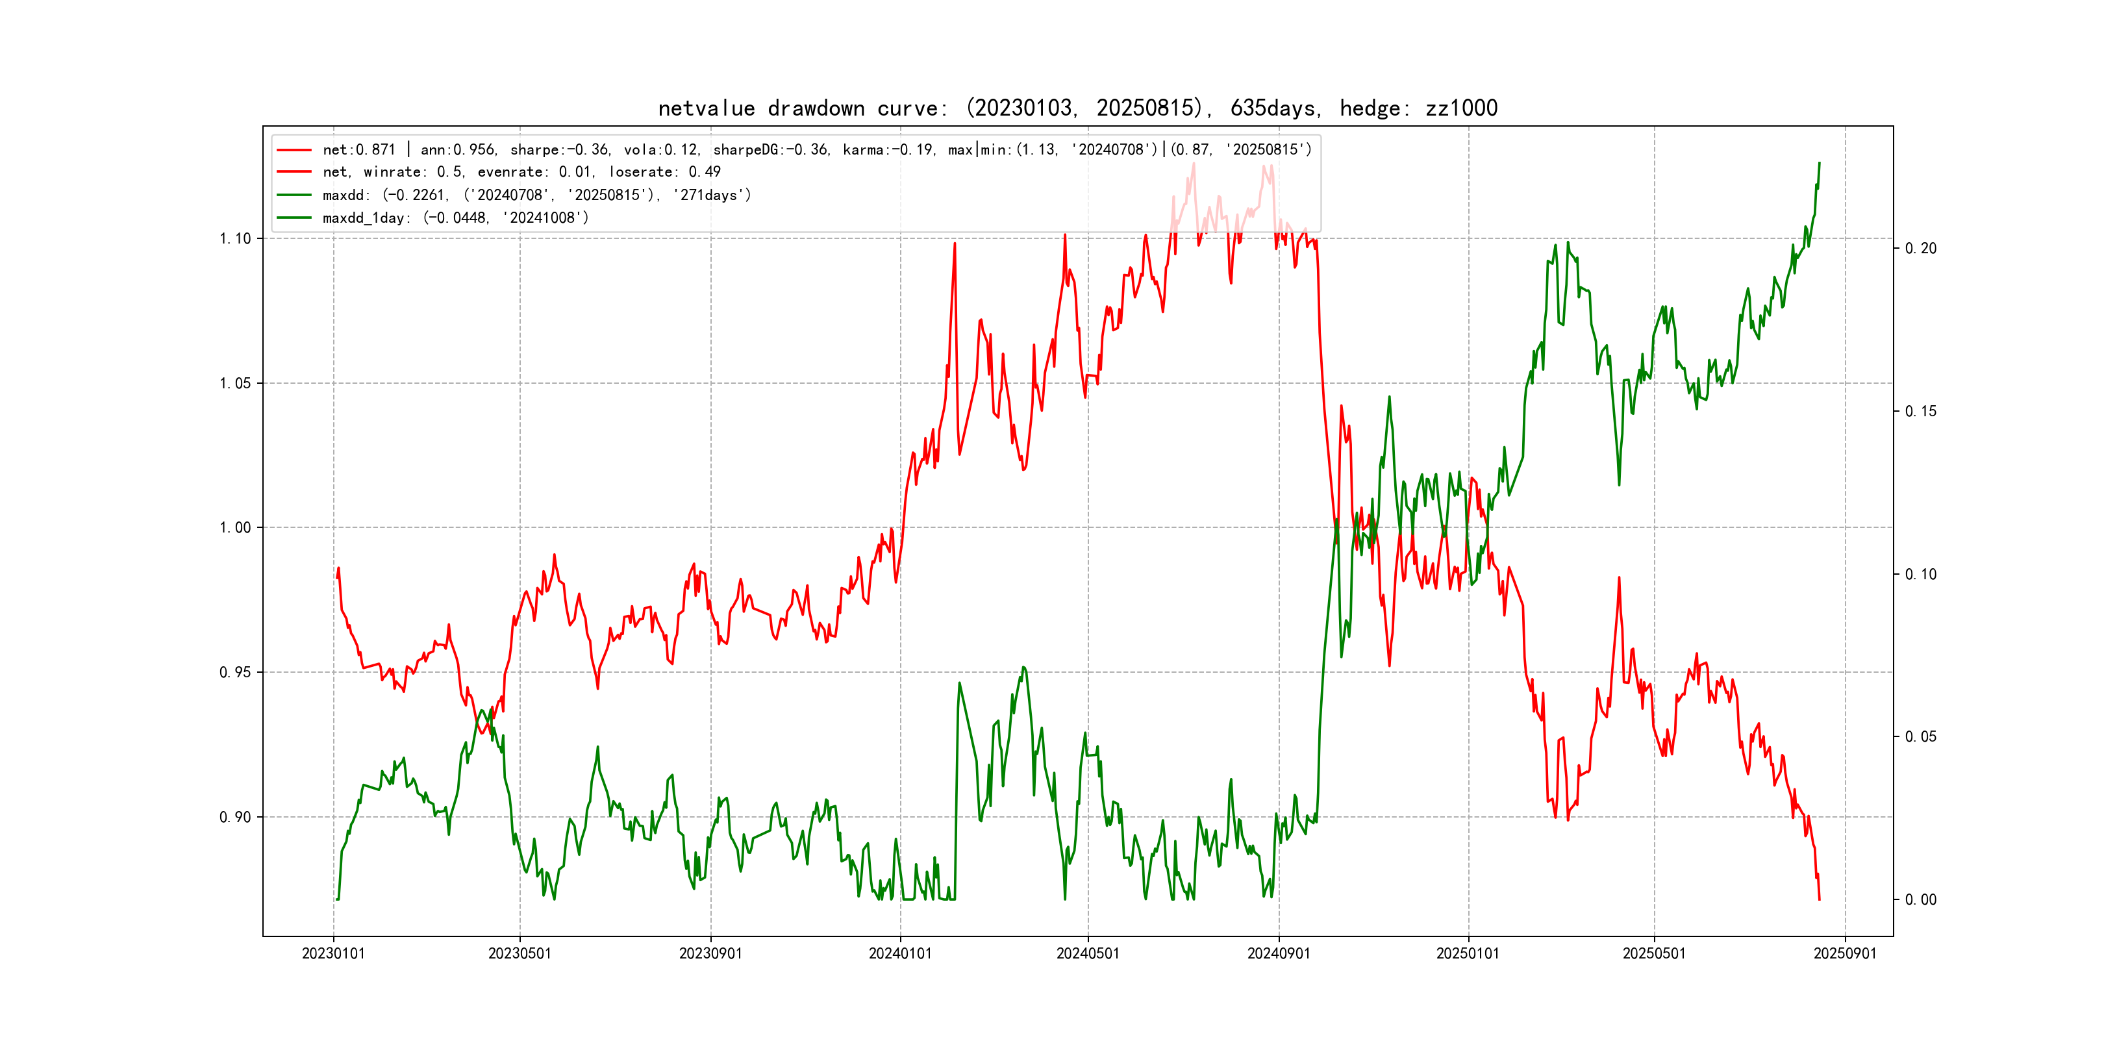Click the 20250101 x-axis date label

pos(1468,954)
